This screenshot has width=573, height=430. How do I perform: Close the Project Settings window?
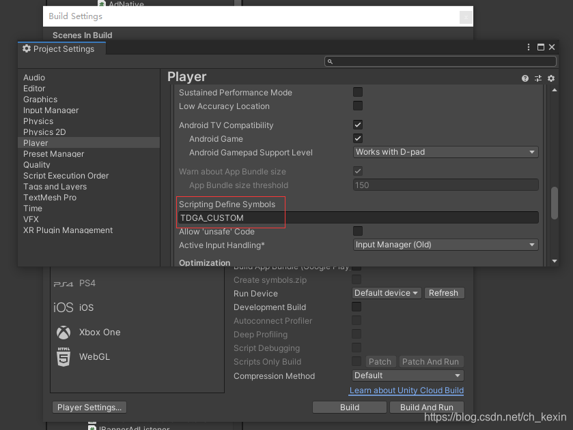pos(553,47)
